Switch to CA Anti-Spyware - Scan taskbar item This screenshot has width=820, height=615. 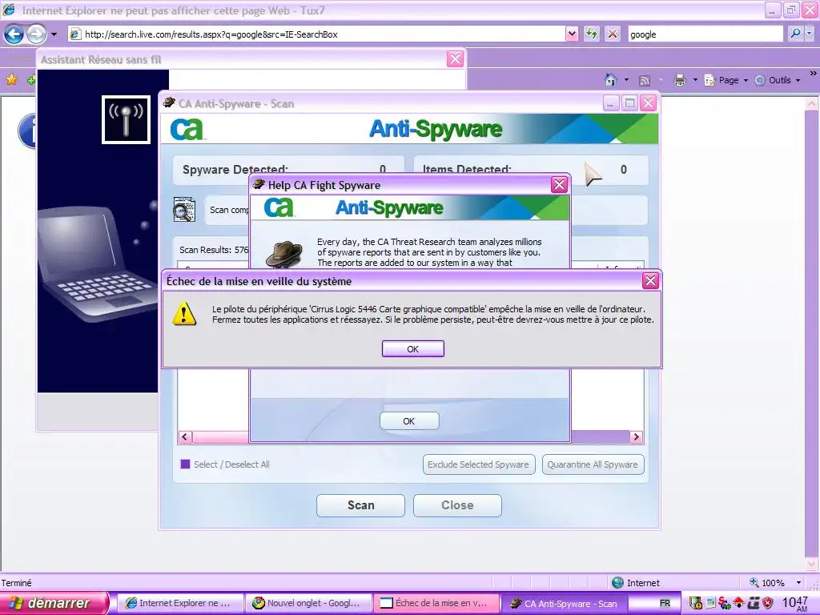565,603
